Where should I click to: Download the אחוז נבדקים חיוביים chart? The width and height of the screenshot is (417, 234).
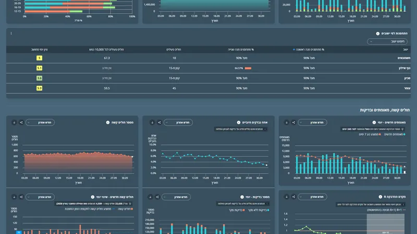(x=152, y=123)
